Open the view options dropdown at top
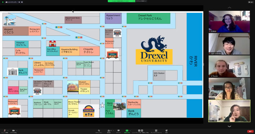 [x=141, y=1]
